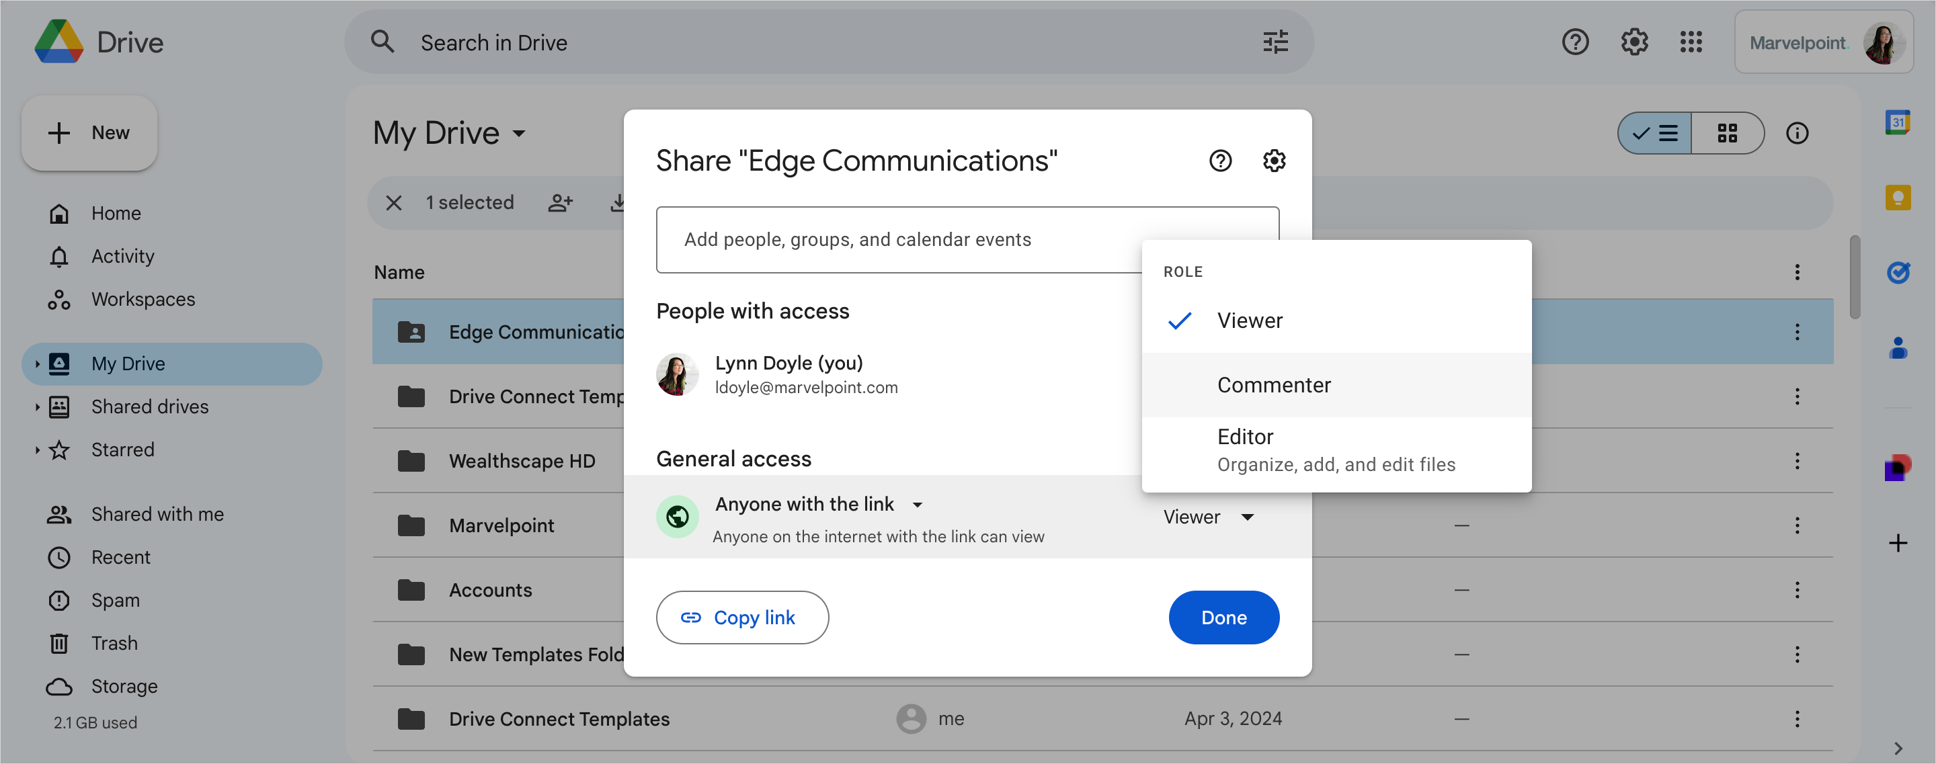
Task: Open Google Keep side panel icon
Action: (1897, 198)
